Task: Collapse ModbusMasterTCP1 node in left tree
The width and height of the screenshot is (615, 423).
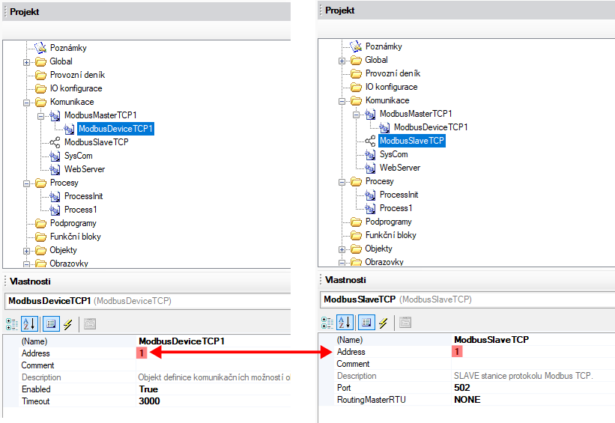Action: 41,115
